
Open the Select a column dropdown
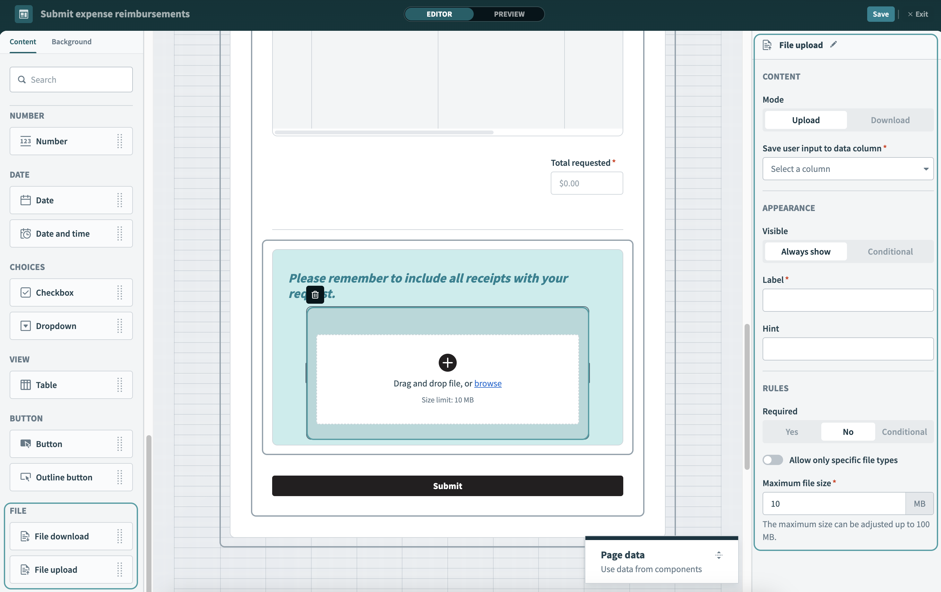coord(848,169)
